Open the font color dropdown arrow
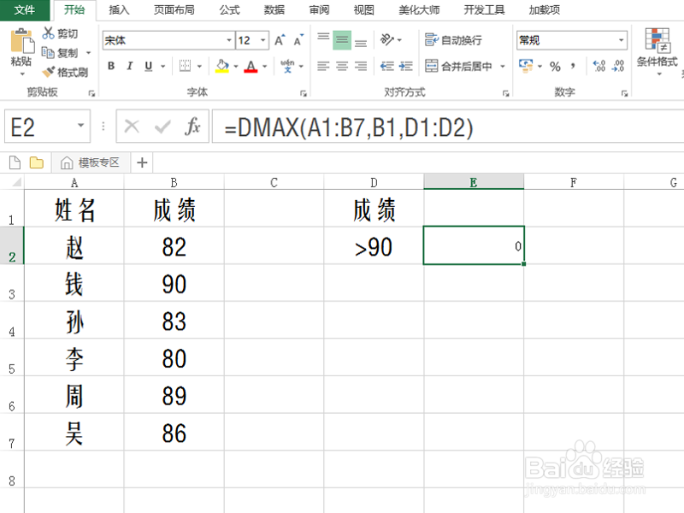Viewport: 684px width, 513px height. click(x=265, y=67)
